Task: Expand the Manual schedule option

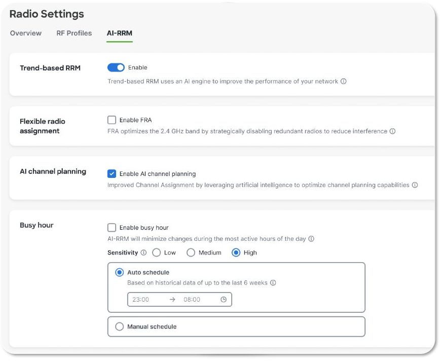Action: [x=120, y=326]
